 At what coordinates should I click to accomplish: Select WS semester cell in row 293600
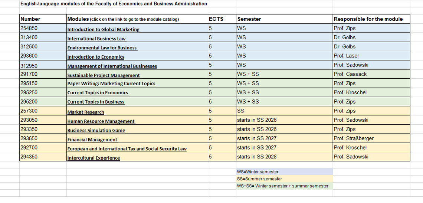point(284,56)
